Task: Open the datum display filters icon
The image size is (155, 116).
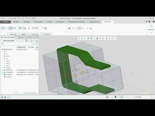Action: pos(100,38)
